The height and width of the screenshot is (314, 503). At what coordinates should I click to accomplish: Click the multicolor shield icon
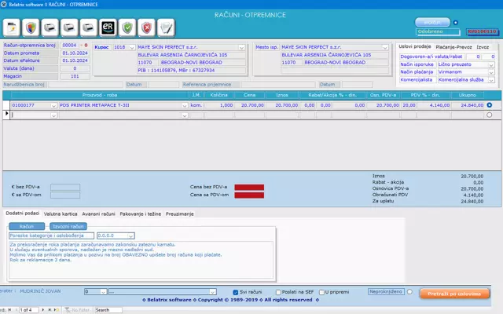click(x=31, y=28)
